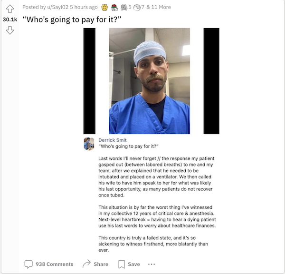Downvote the post with the down arrow
The height and width of the screenshot is (274, 285).
[10, 30]
